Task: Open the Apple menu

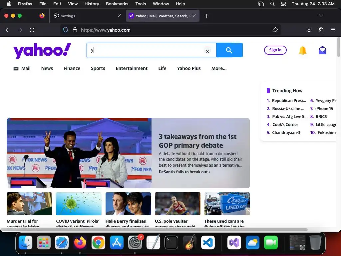Action: pyautogui.click(x=9, y=4)
